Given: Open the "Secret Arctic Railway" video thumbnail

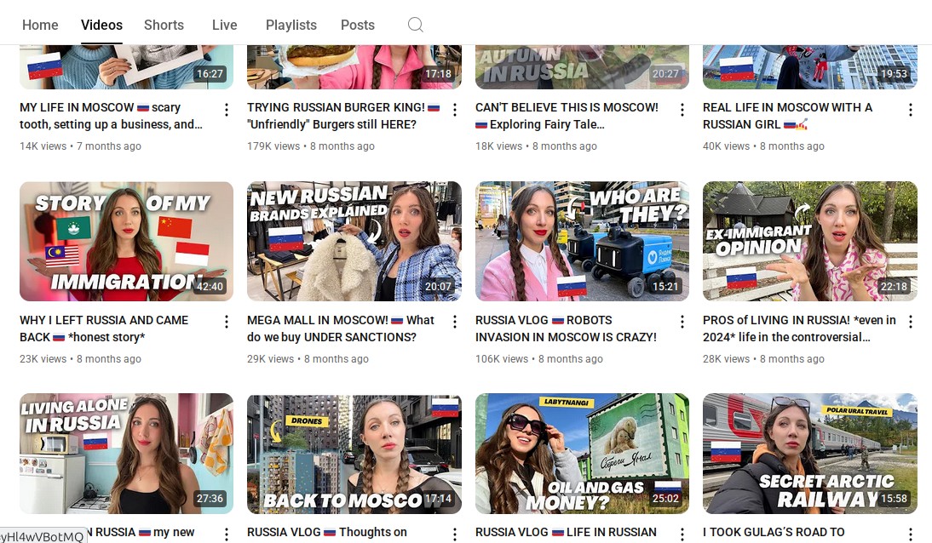Looking at the screenshot, I should [x=809, y=453].
